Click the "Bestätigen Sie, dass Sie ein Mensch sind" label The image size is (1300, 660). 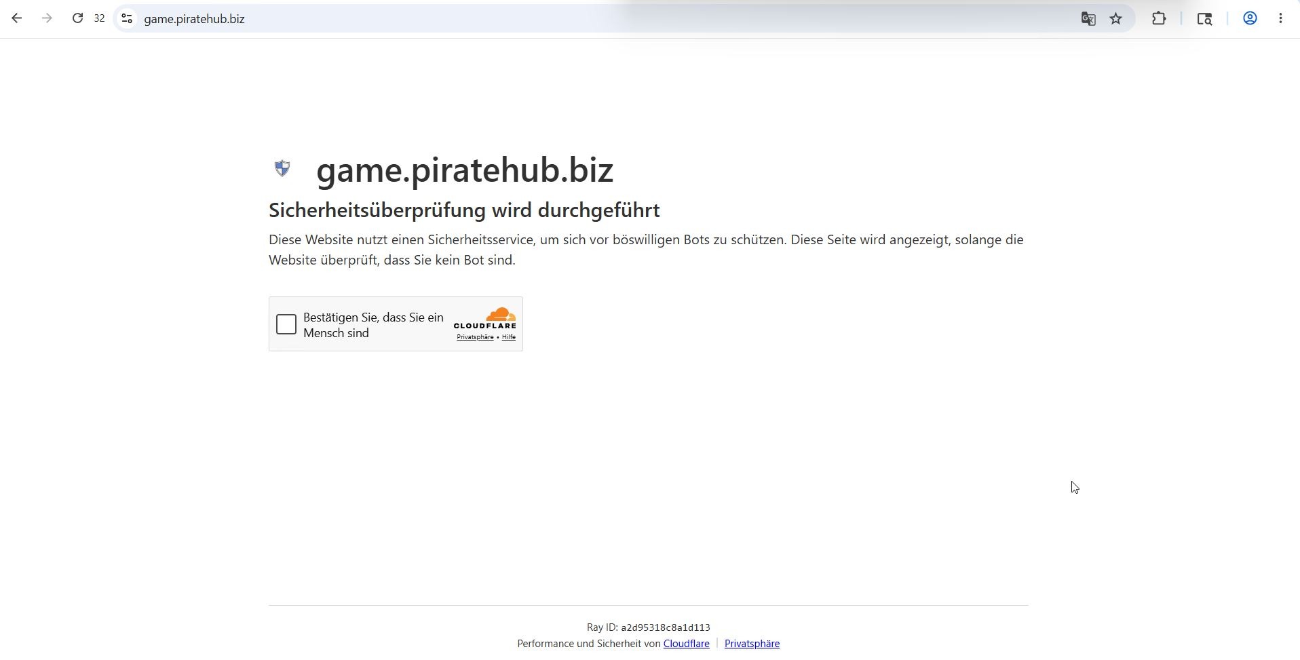pos(373,325)
